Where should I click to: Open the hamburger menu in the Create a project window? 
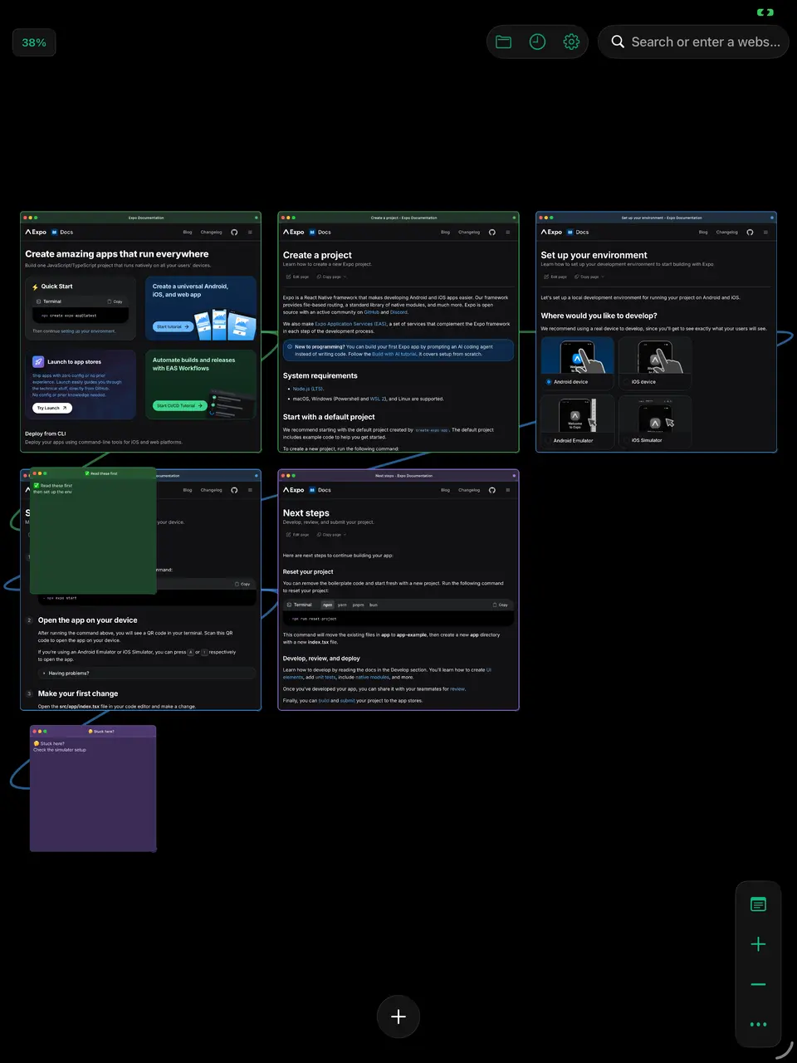(508, 233)
